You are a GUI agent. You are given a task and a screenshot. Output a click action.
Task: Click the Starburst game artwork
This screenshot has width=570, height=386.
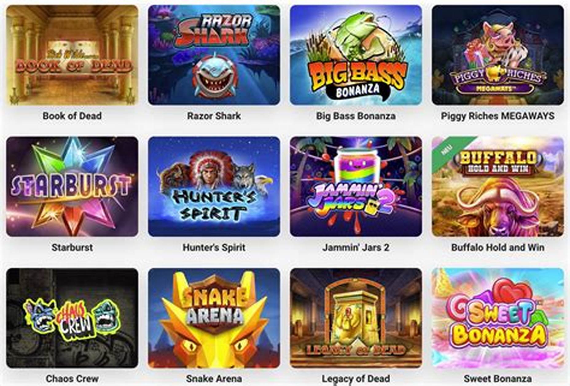coord(72,187)
